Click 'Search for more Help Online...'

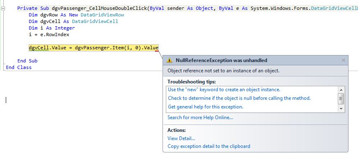point(200,118)
